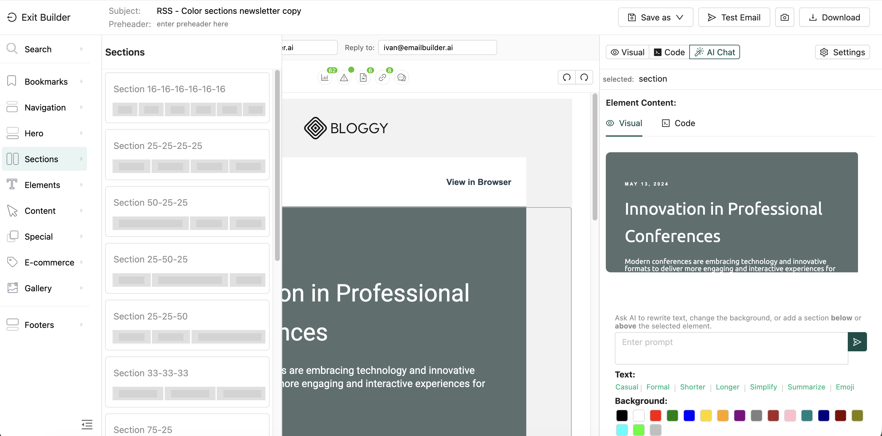Switch to Visual mode toggle
882x436 pixels.
pyautogui.click(x=628, y=52)
